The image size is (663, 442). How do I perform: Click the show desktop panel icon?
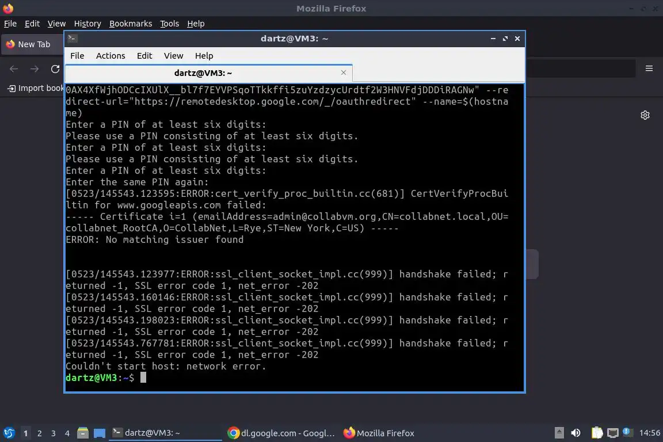(x=100, y=433)
